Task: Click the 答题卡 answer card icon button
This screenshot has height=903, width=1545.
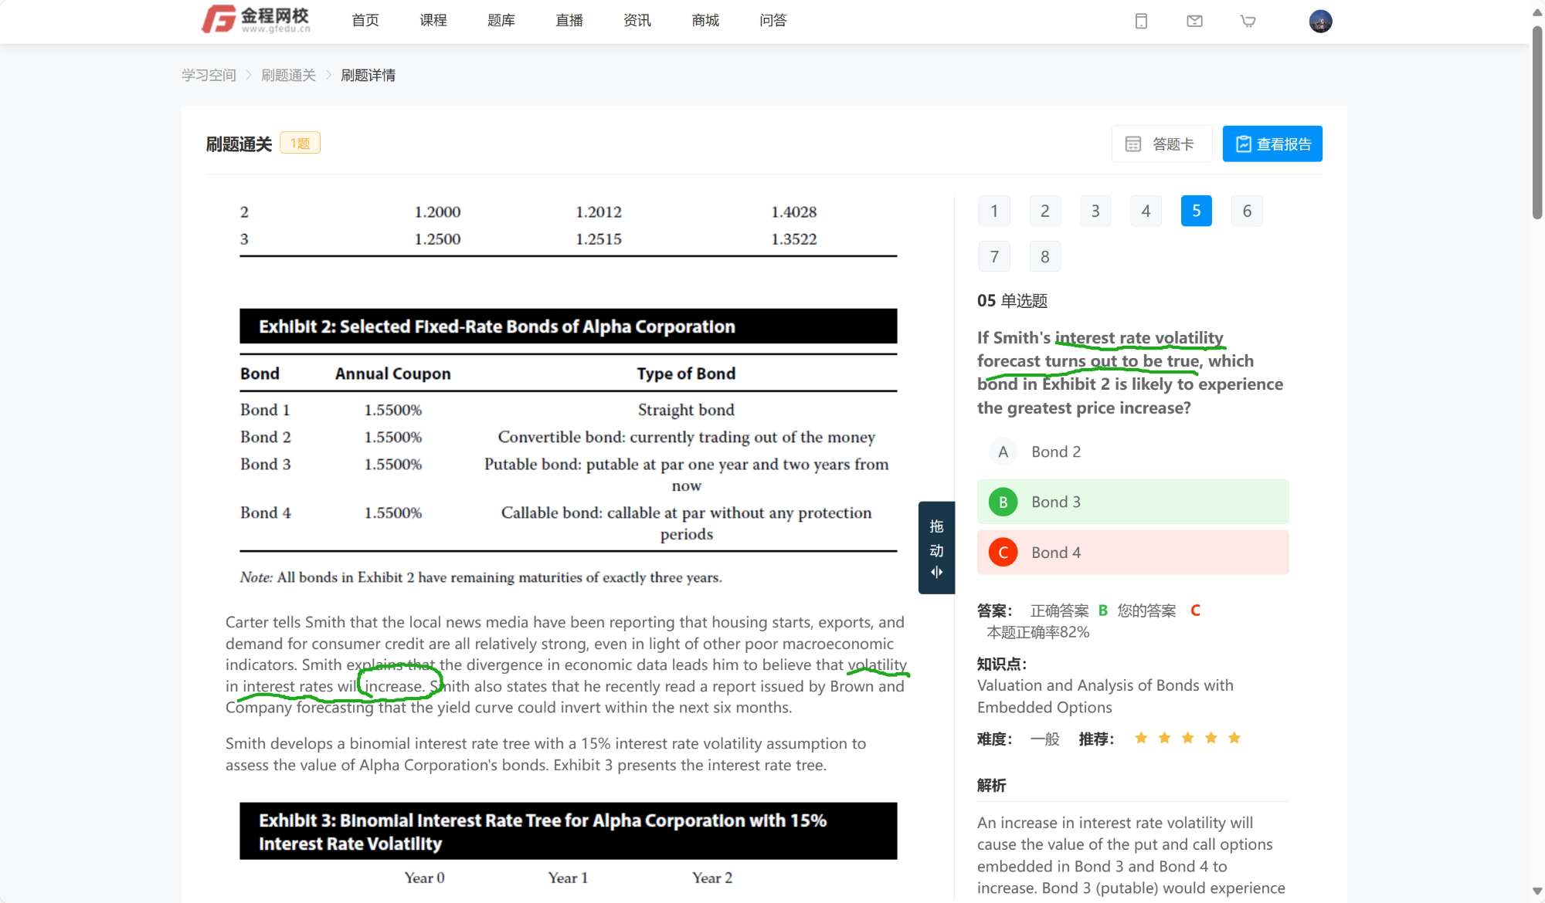Action: tap(1161, 144)
